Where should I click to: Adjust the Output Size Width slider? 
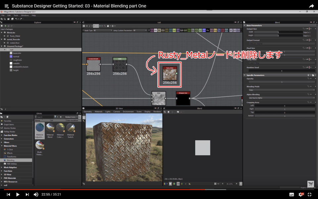point(278,32)
